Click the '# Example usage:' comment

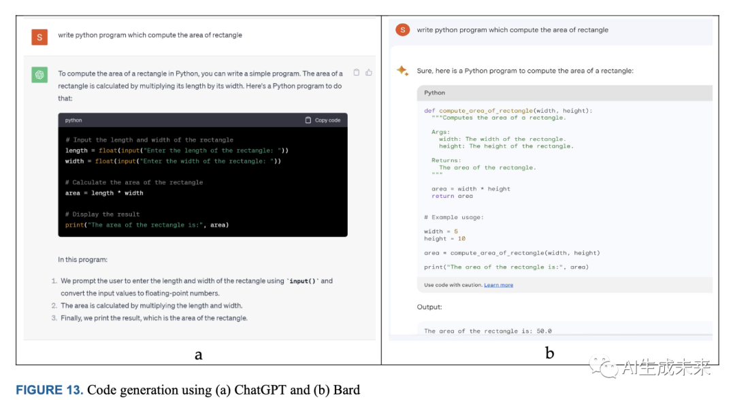click(454, 217)
